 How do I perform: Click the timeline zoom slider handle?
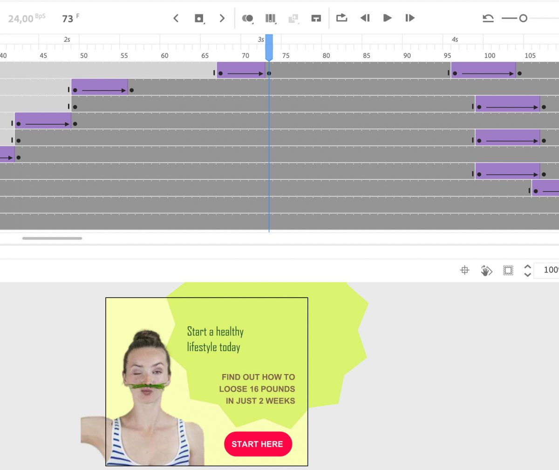tap(523, 18)
